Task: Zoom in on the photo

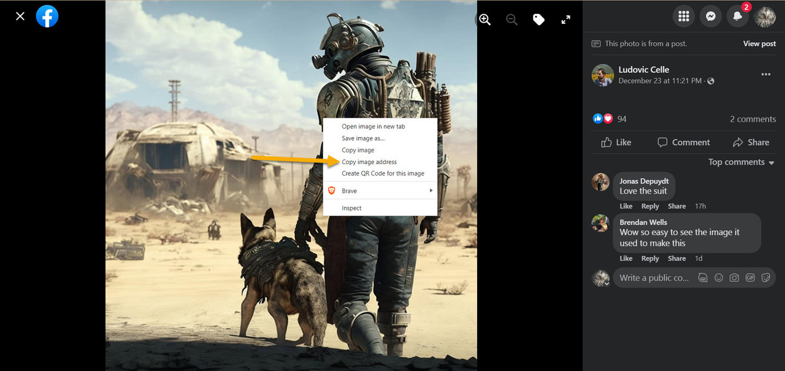Action: click(484, 20)
